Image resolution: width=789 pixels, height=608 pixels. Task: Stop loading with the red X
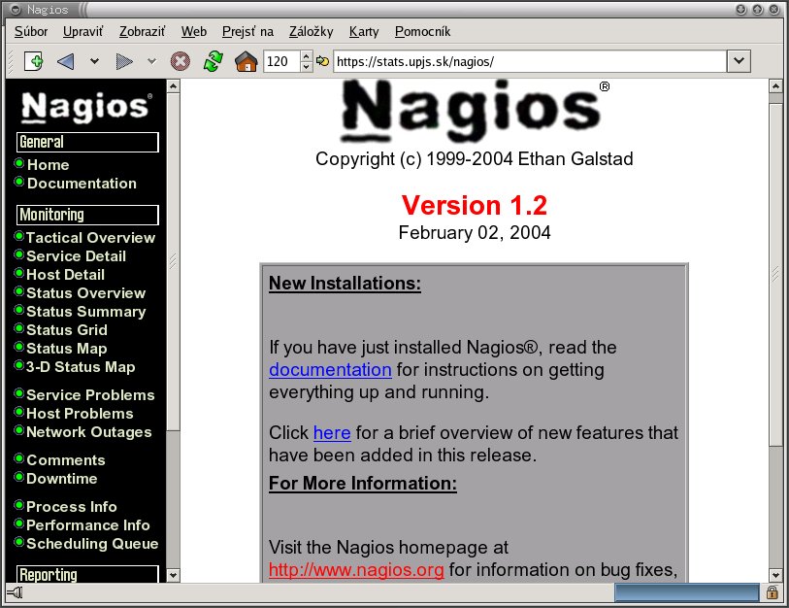point(181,61)
